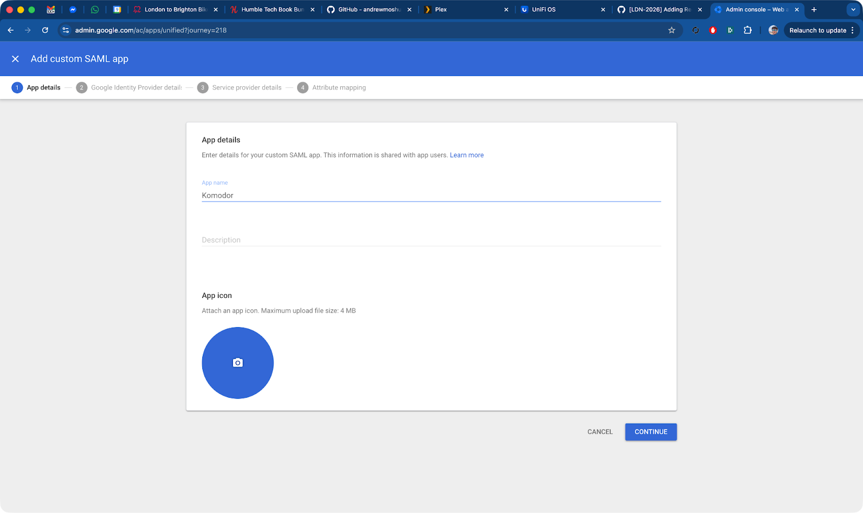Open the Learn more link
Image resolution: width=863 pixels, height=513 pixels.
click(467, 155)
